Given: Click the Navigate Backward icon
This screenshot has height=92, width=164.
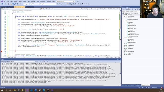Looking at the screenshot, I should [3, 4].
